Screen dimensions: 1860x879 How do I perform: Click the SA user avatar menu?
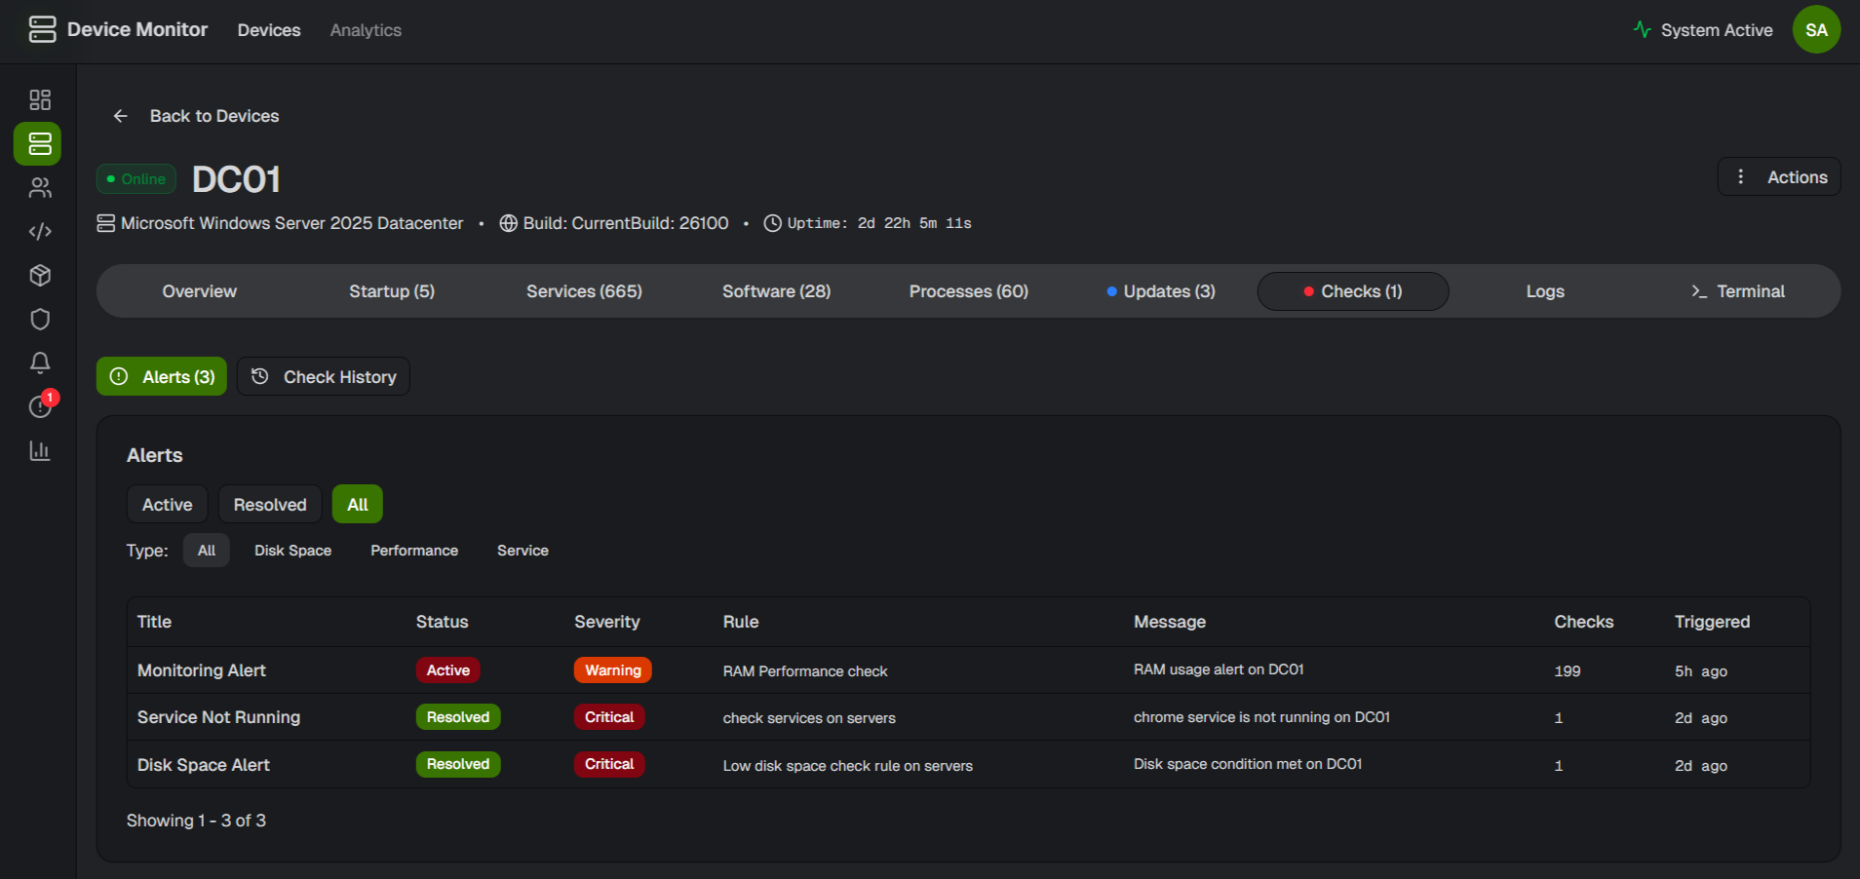tap(1816, 30)
